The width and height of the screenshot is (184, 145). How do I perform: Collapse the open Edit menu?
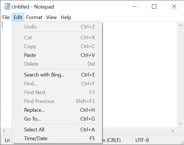click(18, 17)
